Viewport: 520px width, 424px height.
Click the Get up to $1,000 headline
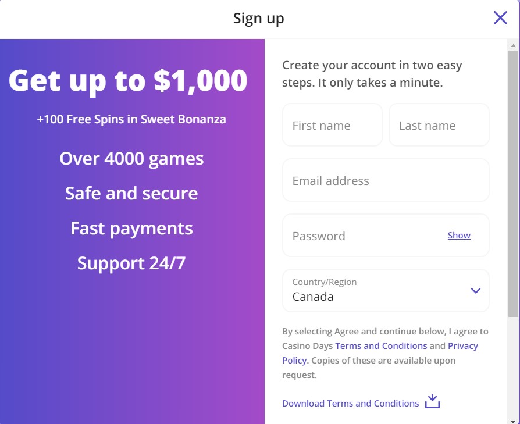tap(128, 81)
